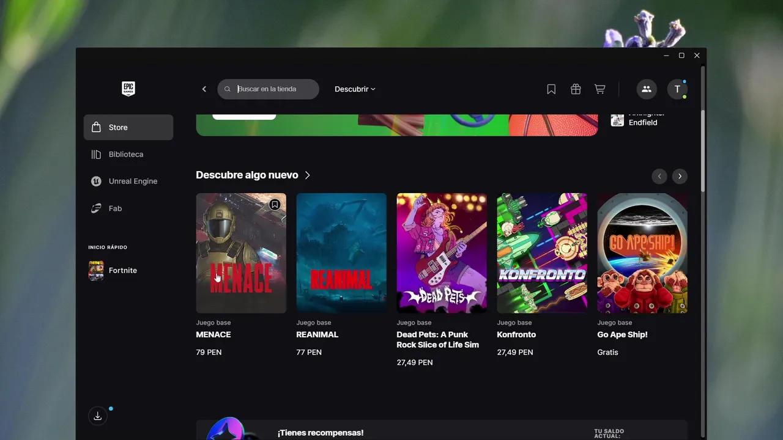The image size is (783, 440).
Task: Select Store in sidebar
Action: pyautogui.click(x=128, y=127)
